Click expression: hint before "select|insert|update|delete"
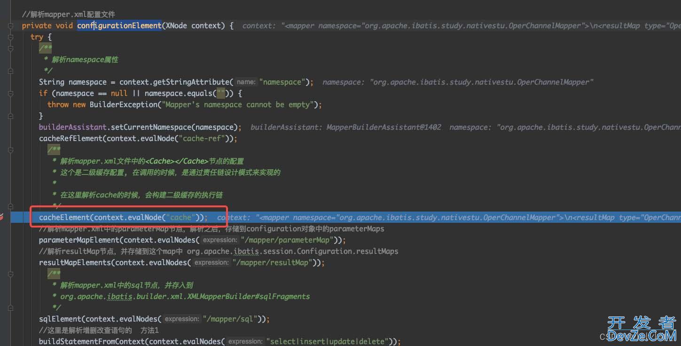Image resolution: width=681 pixels, height=346 pixels. click(x=246, y=342)
